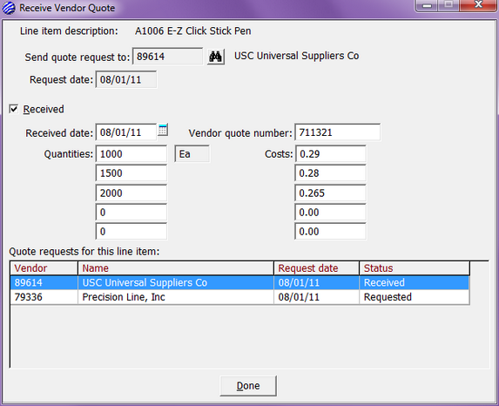Open calendar picker beside Received date
Viewport: 499px width, 406px height.
point(163,130)
